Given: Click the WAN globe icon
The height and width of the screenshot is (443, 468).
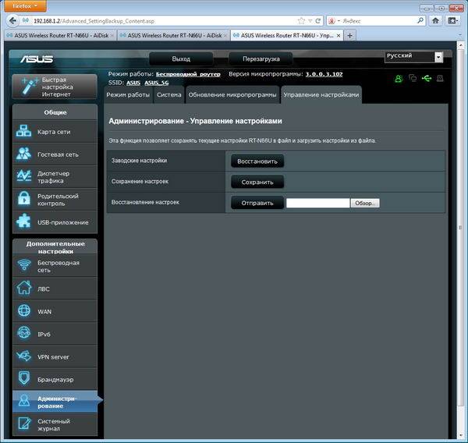Looking at the screenshot, I should 23,311.
